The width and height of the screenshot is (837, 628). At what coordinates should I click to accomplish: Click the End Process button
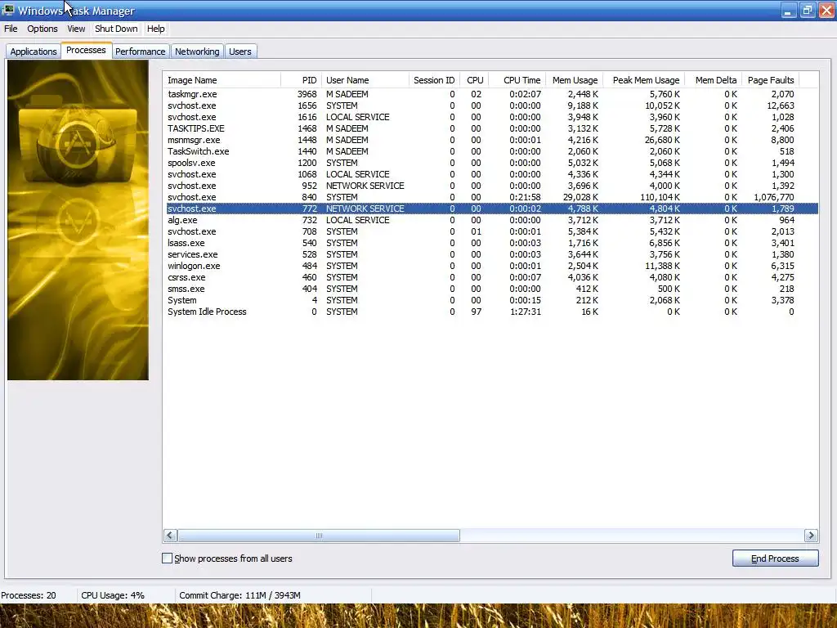pyautogui.click(x=775, y=558)
